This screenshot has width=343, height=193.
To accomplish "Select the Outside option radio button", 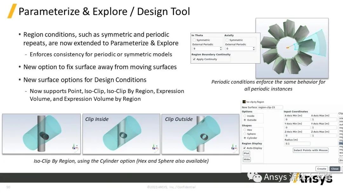I will click(x=245, y=120).
